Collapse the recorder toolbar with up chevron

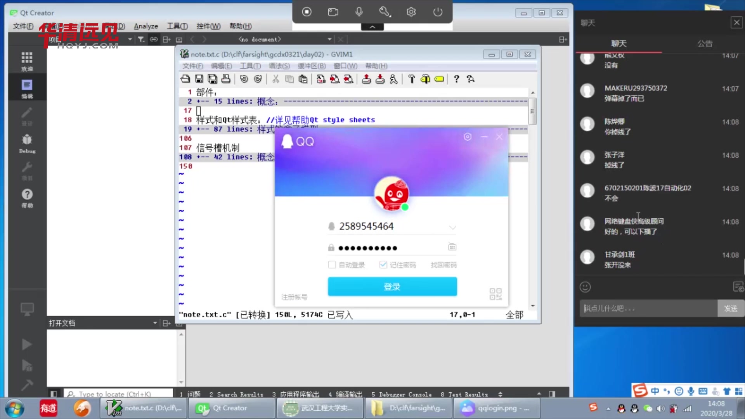pos(372,27)
